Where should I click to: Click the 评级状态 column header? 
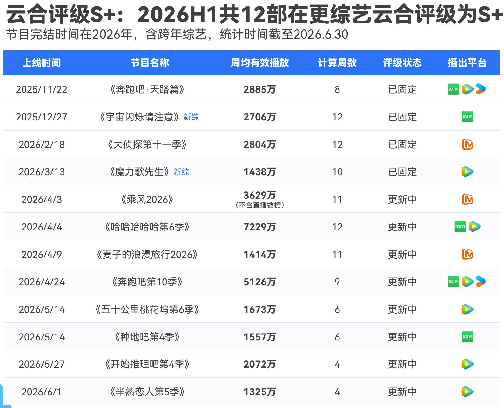[402, 63]
